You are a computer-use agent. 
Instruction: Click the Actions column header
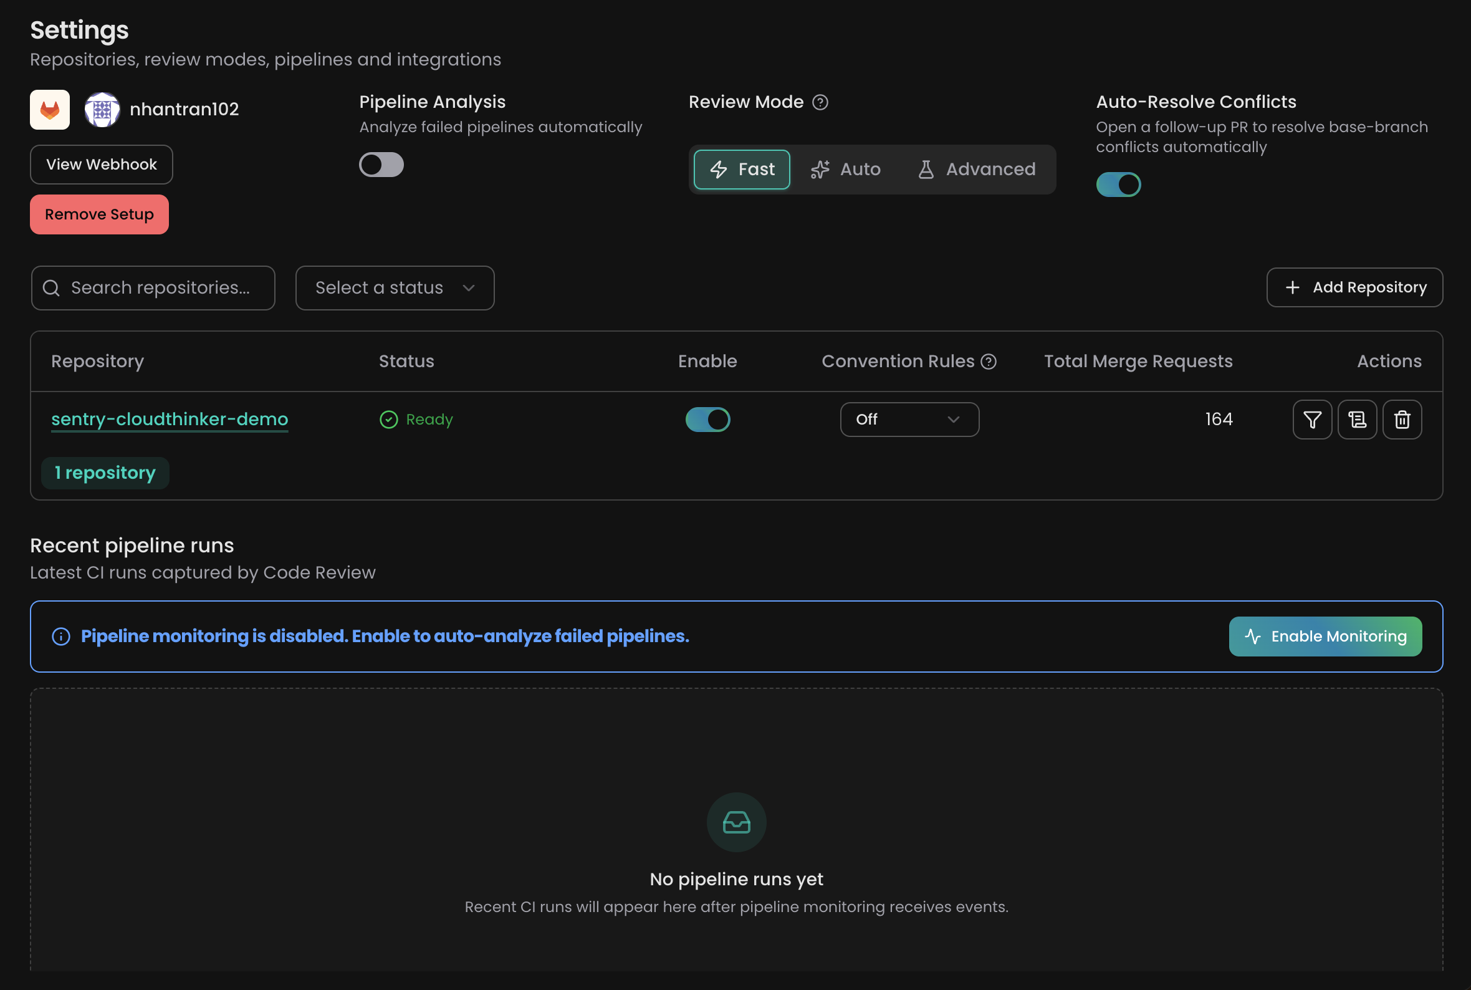[1389, 362]
